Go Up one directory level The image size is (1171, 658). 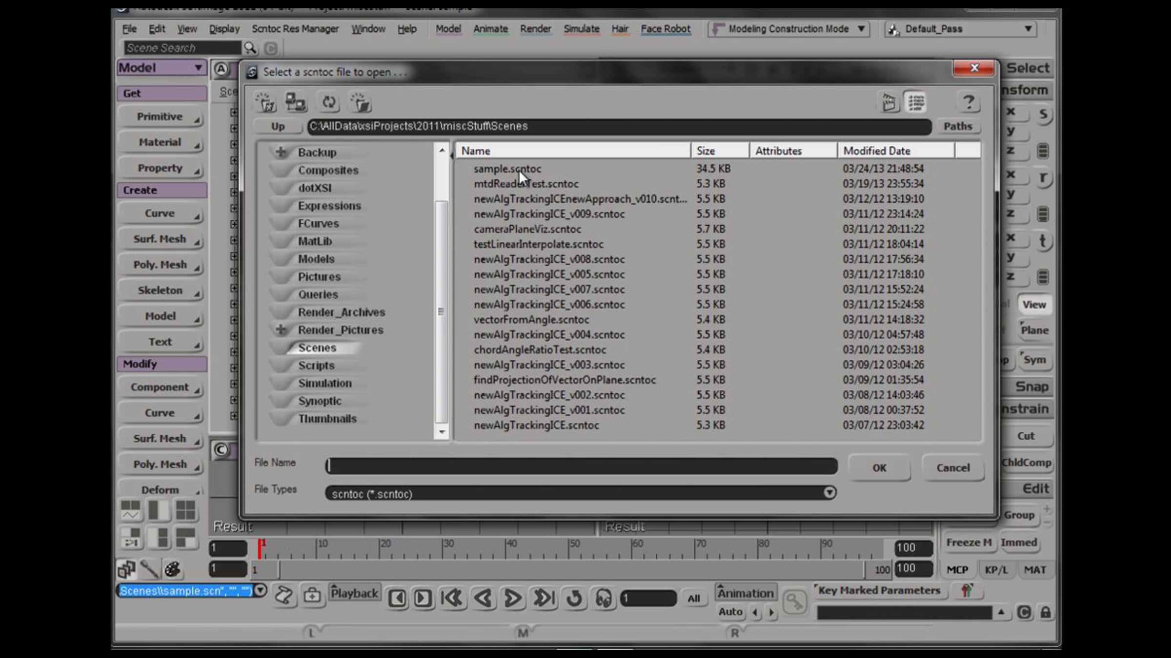click(278, 126)
